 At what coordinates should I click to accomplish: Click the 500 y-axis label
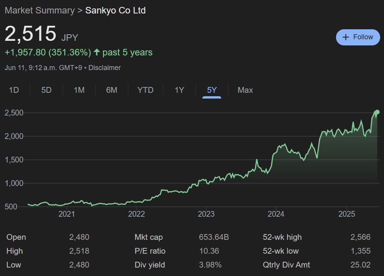pyautogui.click(x=11, y=207)
